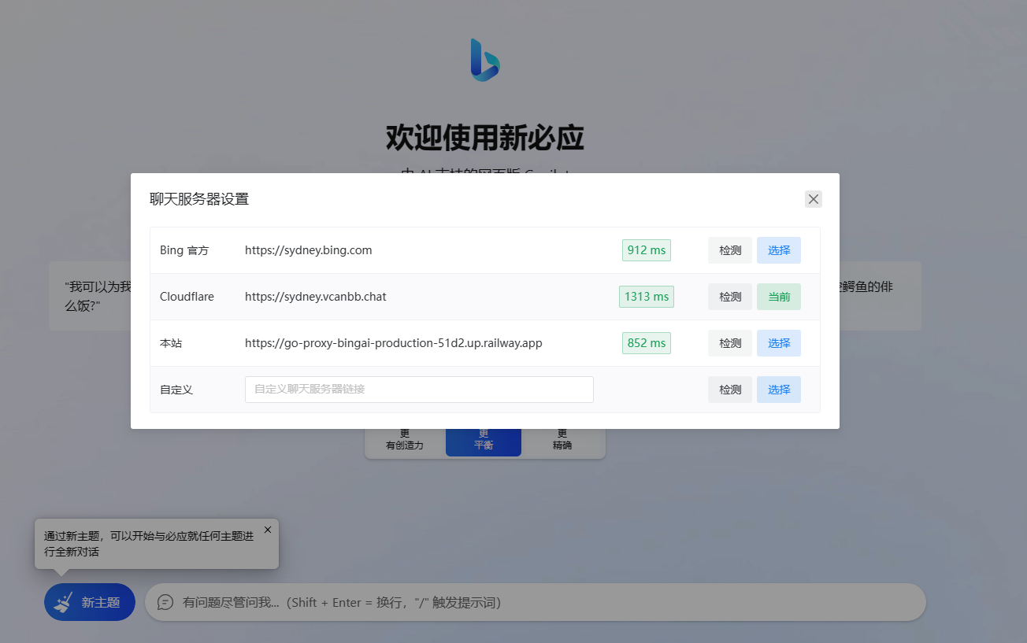Click 当前 button on Cloudflare row
Screen dimensions: 1027x643
779,297
